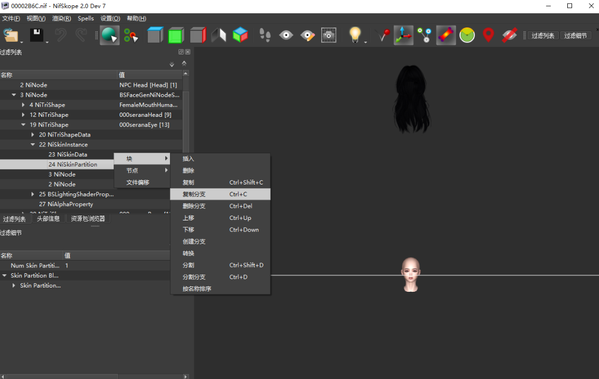Toggle the Select Vertex dots tool
The image size is (599, 379).
[131, 35]
